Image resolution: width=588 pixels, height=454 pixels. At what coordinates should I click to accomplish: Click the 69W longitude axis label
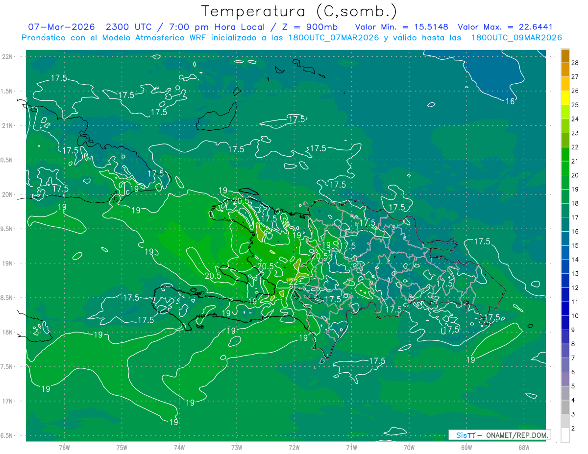(x=466, y=447)
